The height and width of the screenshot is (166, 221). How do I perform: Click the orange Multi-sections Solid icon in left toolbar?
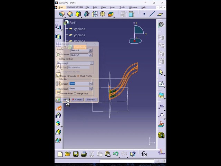58,108
